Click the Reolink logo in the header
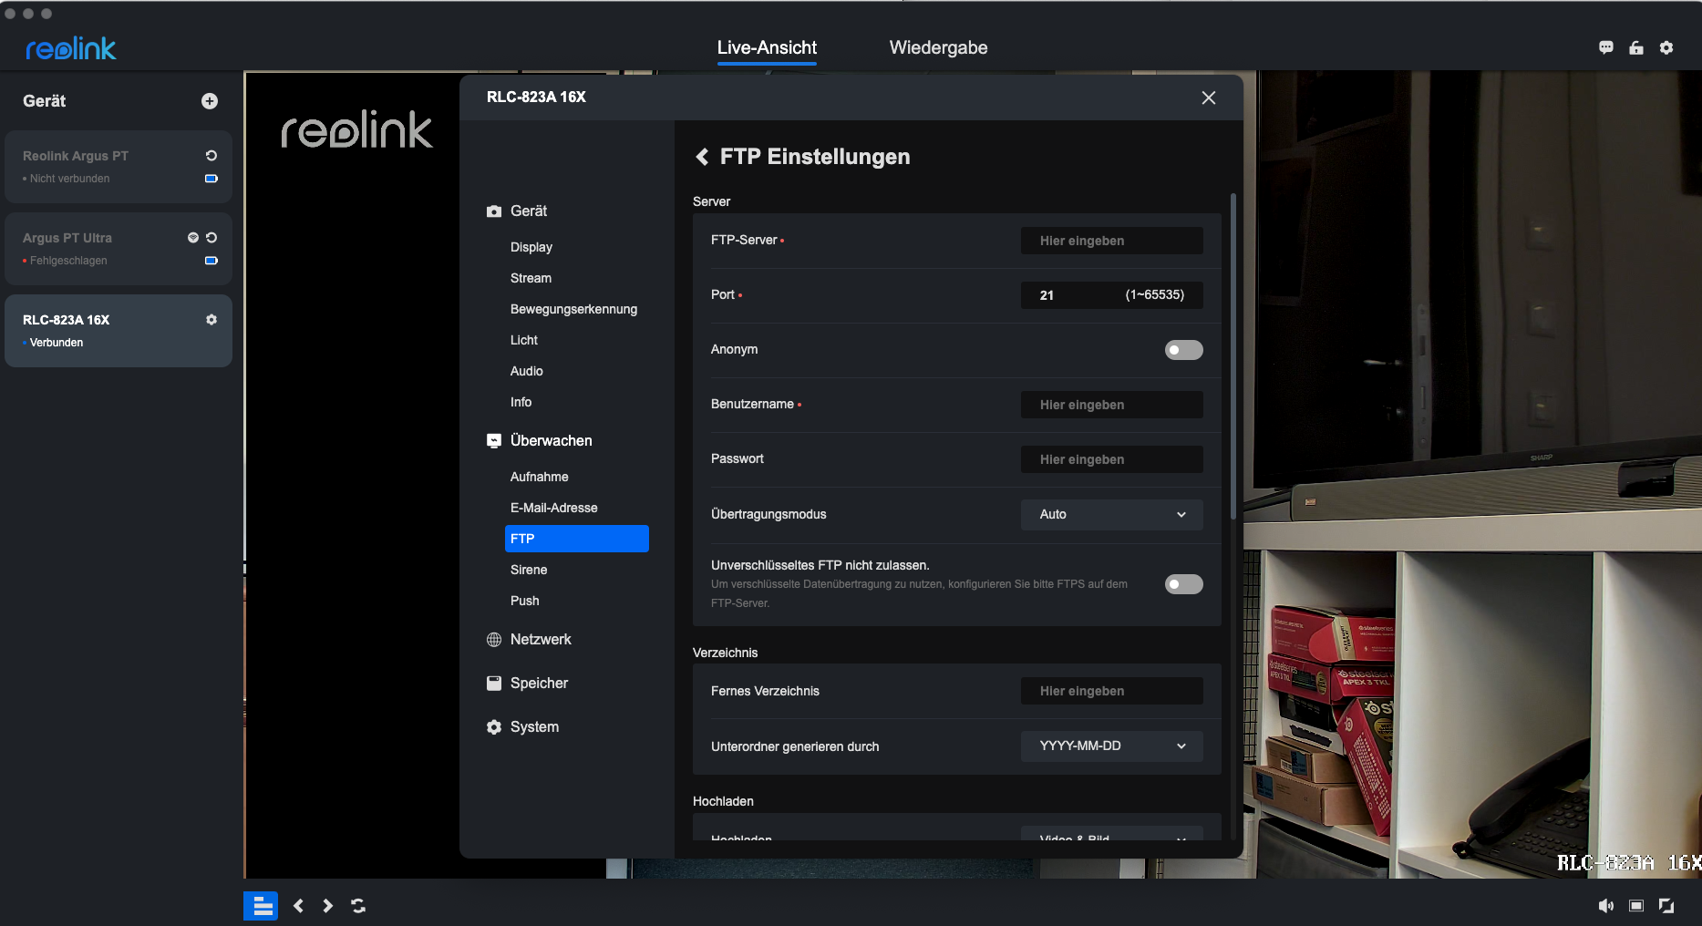 [71, 48]
